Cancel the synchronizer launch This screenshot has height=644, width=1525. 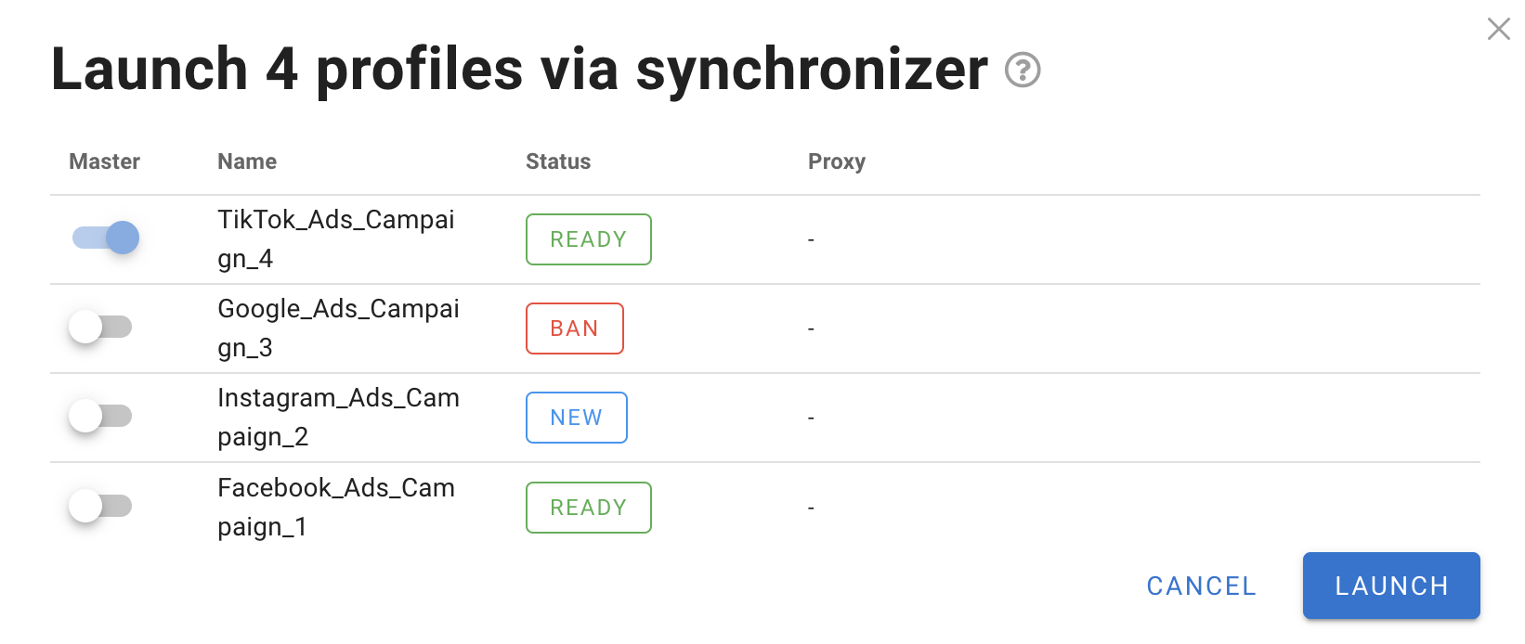pyautogui.click(x=1201, y=586)
